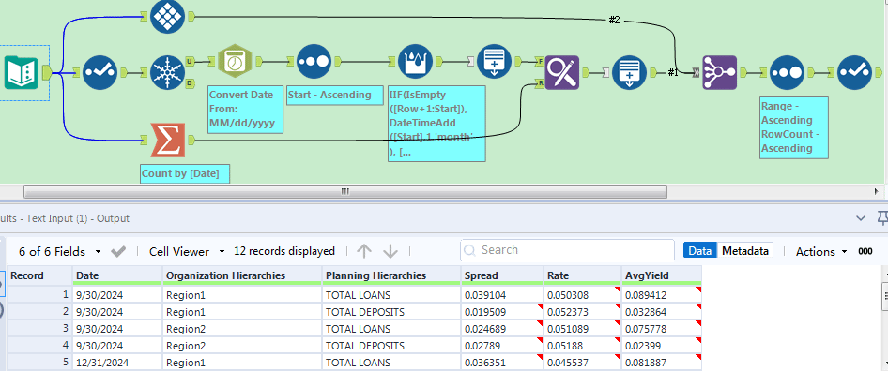Screen dimensions: 888x371
Task: Click the gray checkmark beside 6 of 6 Fields
Action: coord(118,252)
